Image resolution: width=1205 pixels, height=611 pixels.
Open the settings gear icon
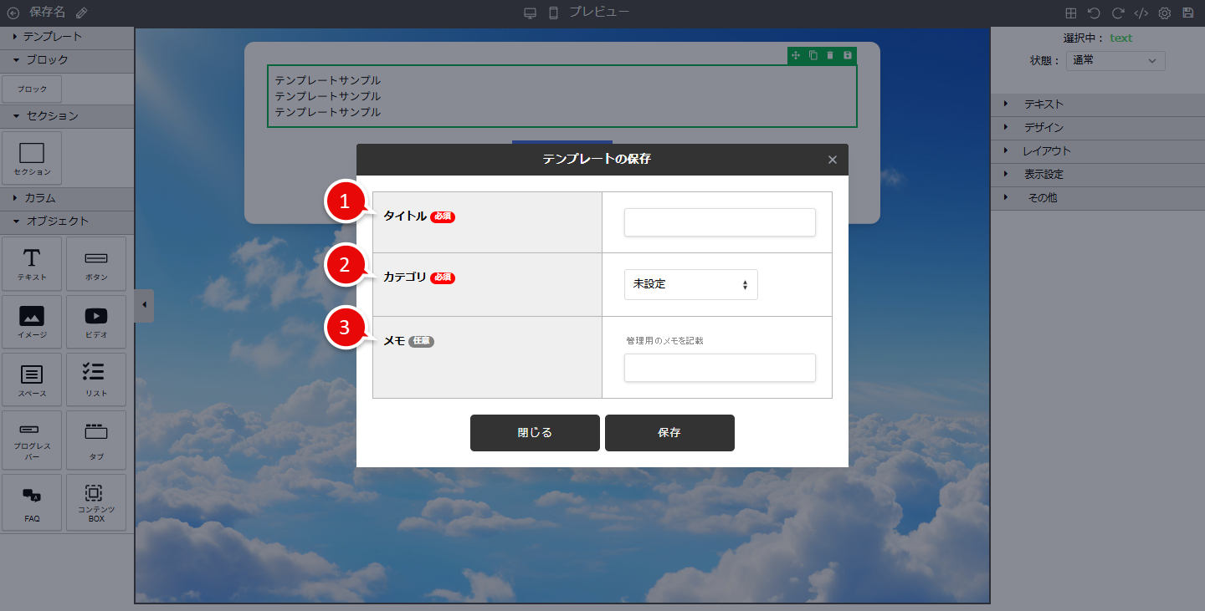[1164, 13]
